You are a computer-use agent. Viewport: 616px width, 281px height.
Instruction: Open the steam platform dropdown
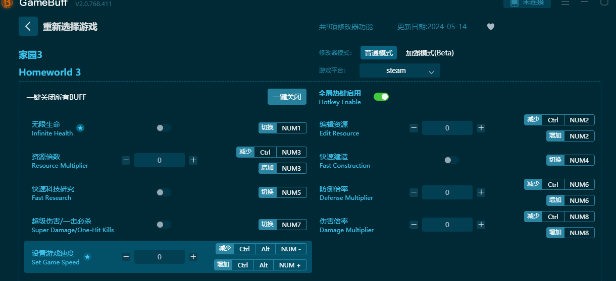coord(400,71)
